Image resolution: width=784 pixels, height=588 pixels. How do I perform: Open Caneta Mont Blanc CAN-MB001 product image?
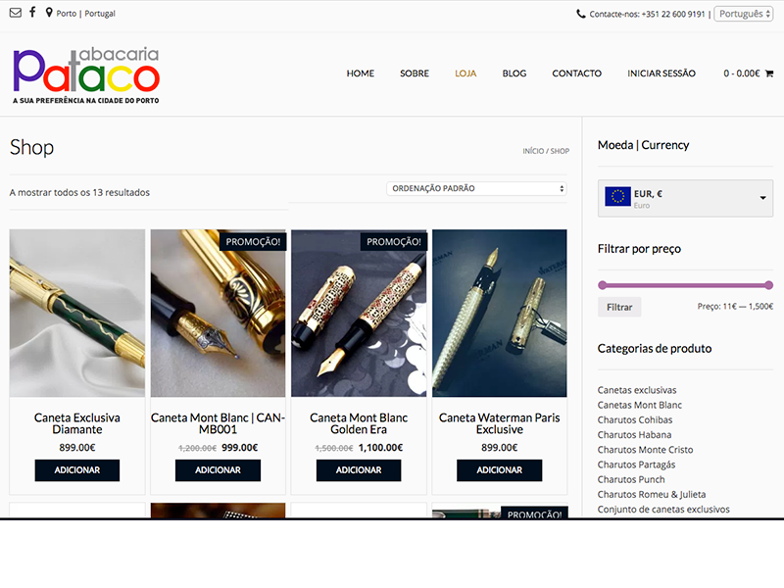[218, 313]
